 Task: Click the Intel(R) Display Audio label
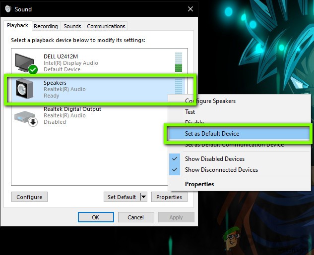[x=71, y=63]
